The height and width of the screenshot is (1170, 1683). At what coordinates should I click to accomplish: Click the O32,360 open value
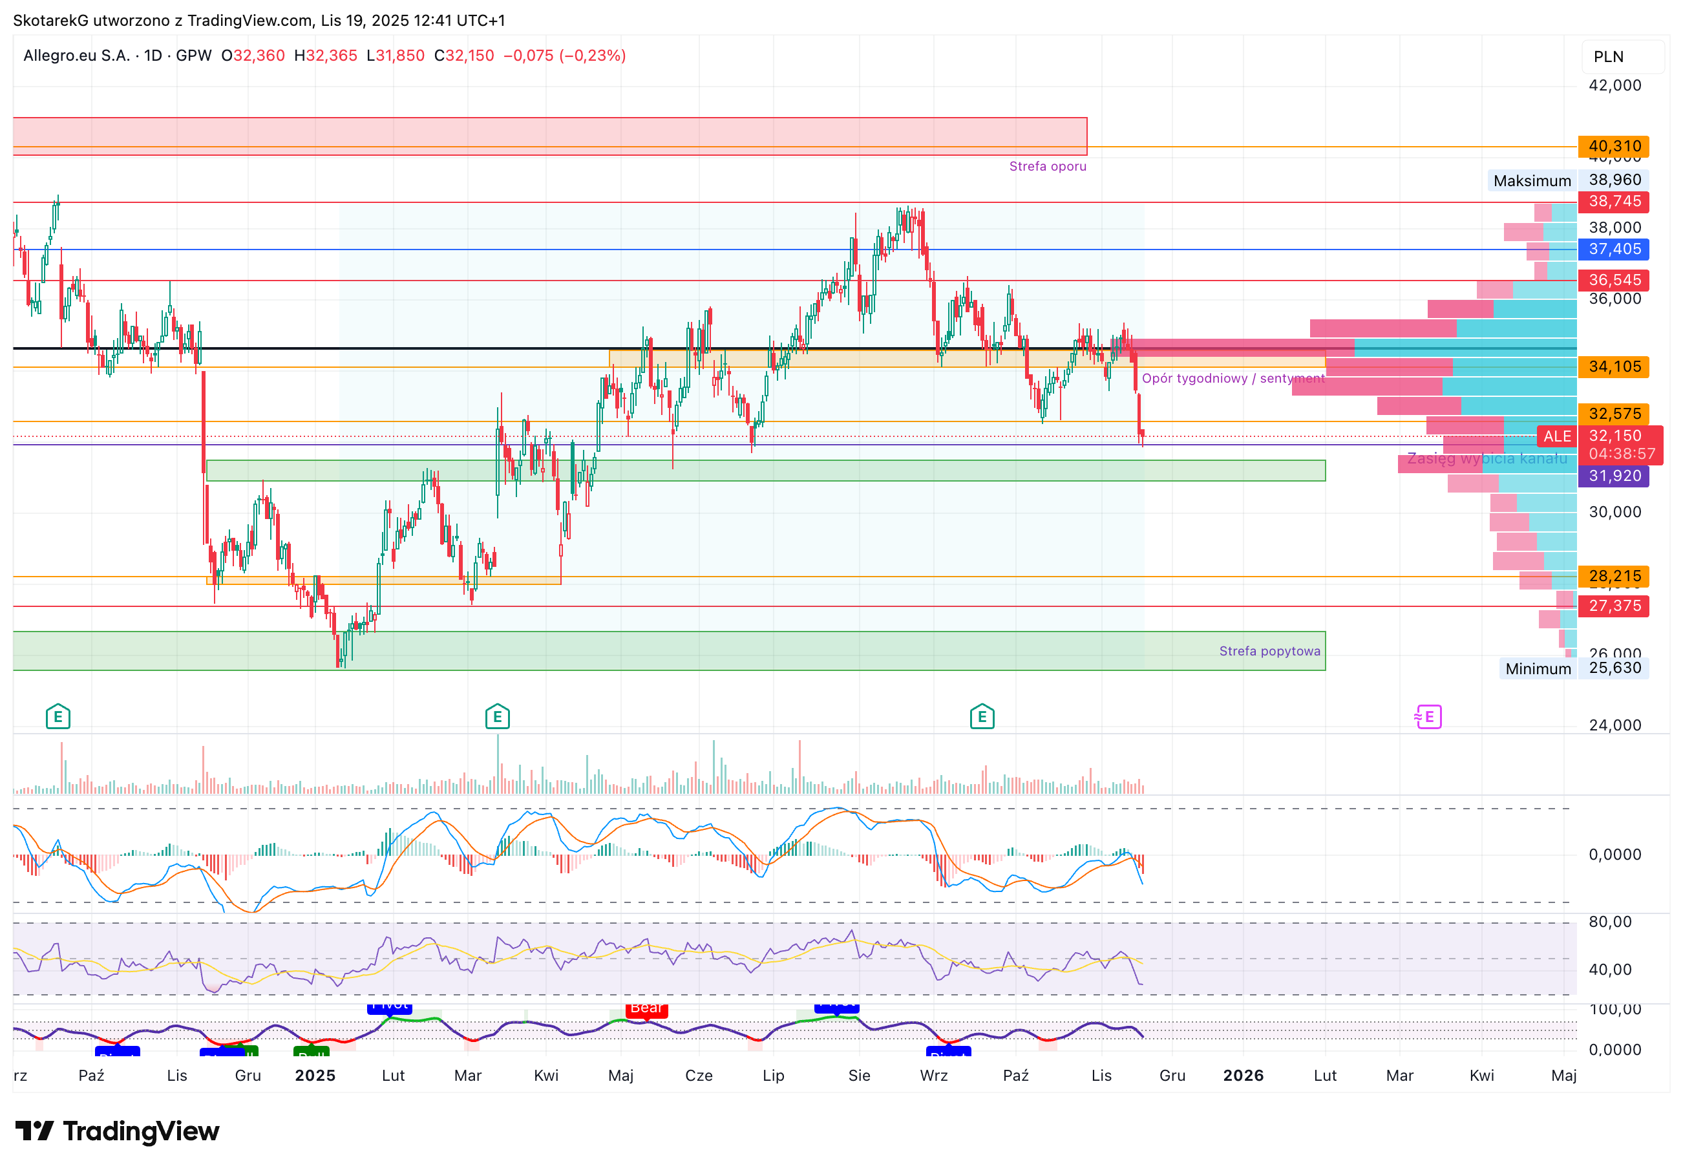[x=253, y=56]
